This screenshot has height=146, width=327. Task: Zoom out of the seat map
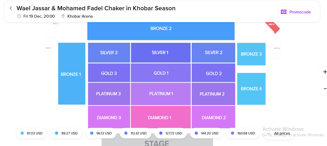pos(325,89)
